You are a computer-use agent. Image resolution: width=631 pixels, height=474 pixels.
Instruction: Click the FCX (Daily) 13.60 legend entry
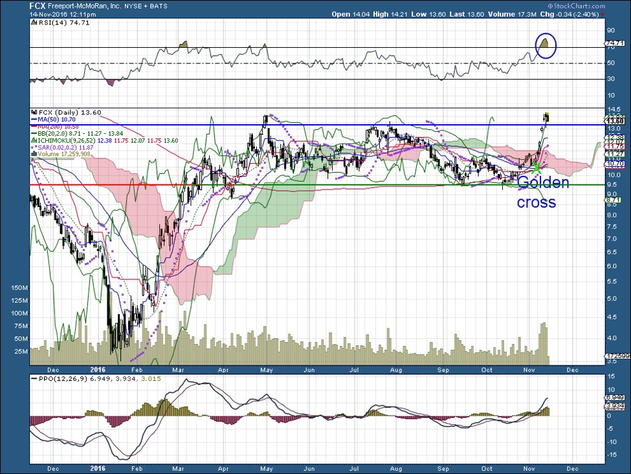[x=69, y=113]
